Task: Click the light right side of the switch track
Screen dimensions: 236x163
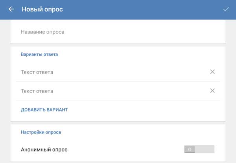Action: [205, 149]
